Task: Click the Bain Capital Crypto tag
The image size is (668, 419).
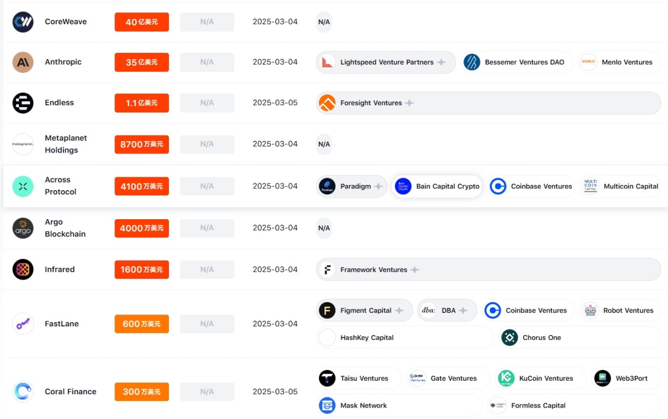Action: click(x=437, y=186)
